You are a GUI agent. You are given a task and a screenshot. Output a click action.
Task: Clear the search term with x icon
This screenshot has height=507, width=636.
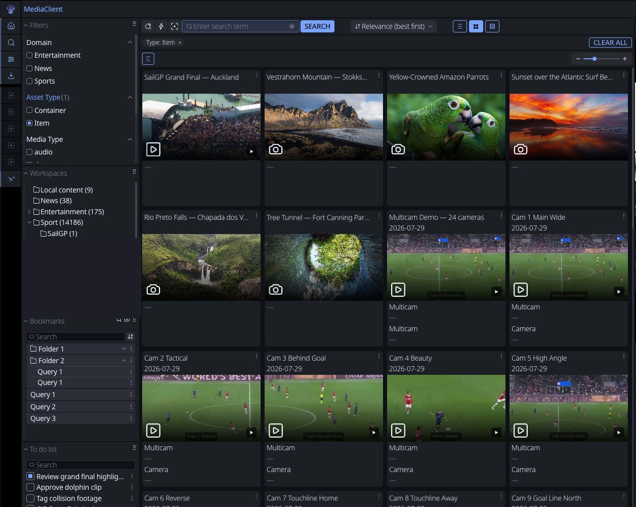292,26
